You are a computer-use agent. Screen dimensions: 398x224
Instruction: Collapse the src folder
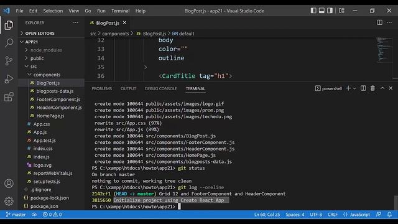(52, 67)
